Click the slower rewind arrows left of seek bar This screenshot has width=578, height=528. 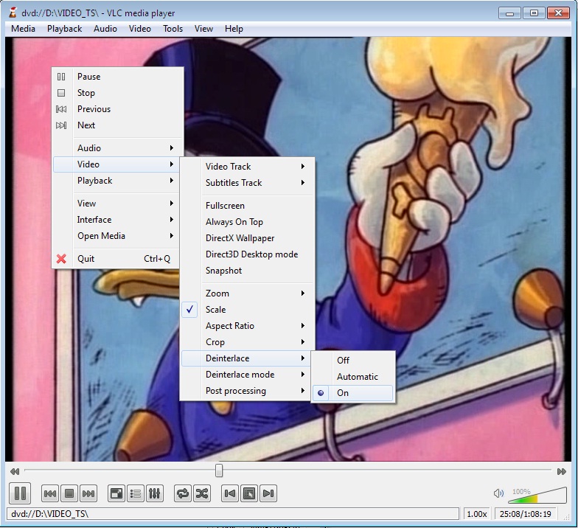(x=15, y=471)
